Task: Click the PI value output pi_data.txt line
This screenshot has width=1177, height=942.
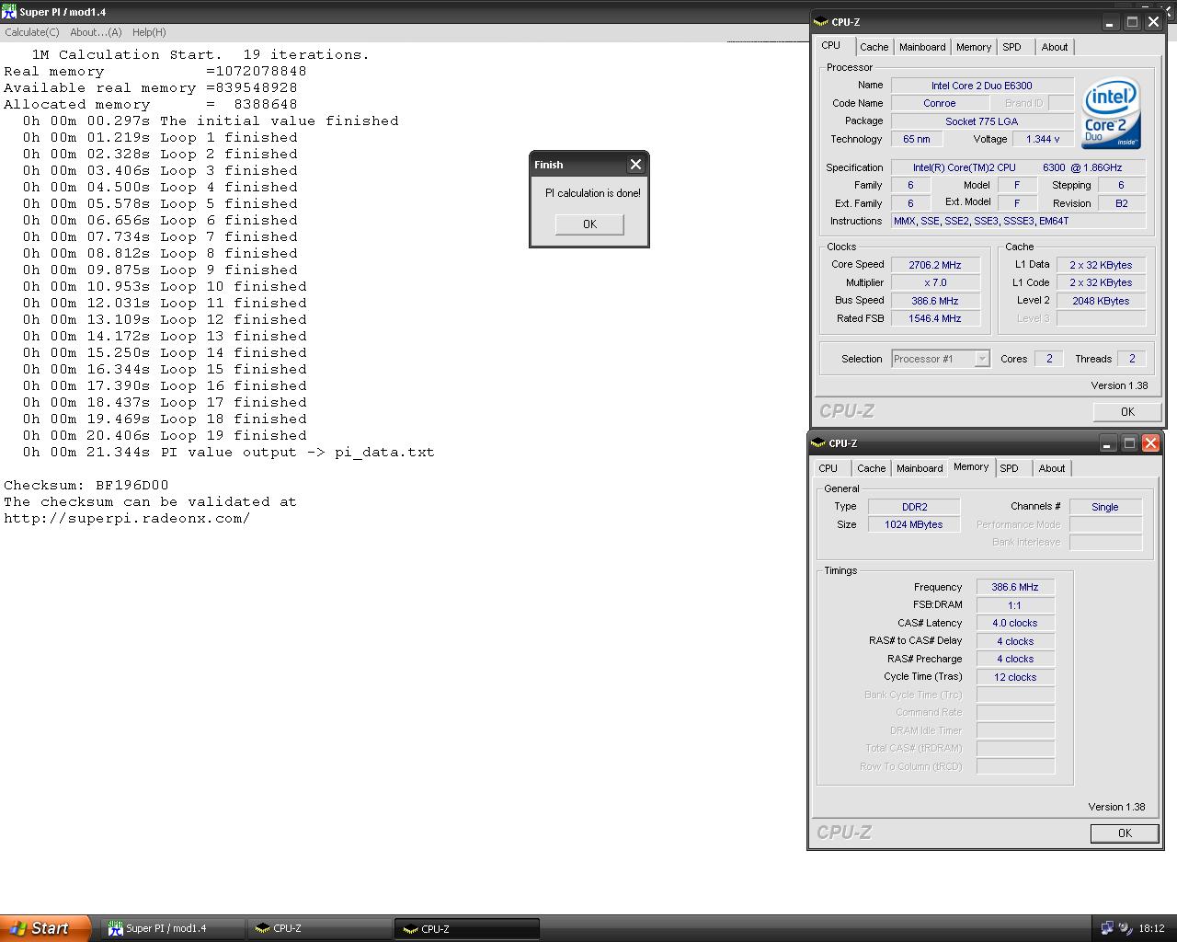Action: [228, 453]
